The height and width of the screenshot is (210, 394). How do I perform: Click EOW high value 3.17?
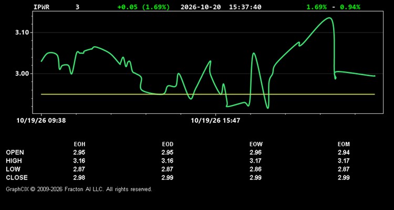click(255, 161)
